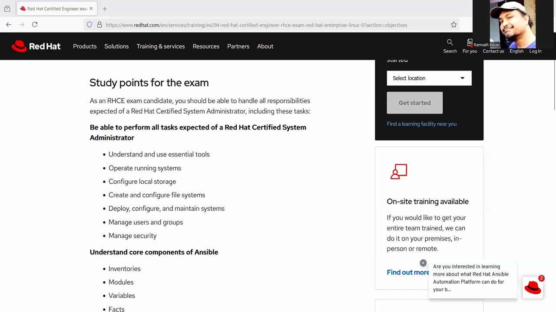Open new tab with plus icon
Screen dimensions: 556x312
click(104, 9)
